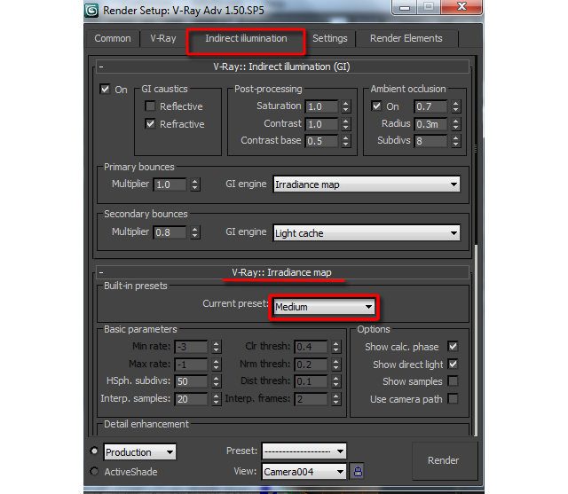Open the Indirect illumination tab
The width and height of the screenshot is (568, 494).
[246, 38]
